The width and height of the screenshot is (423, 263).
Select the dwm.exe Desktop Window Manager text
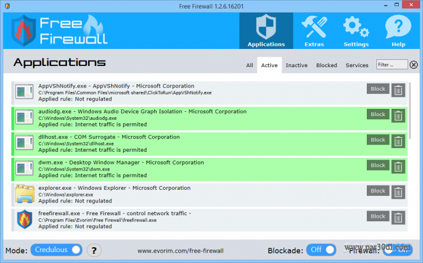121,163
